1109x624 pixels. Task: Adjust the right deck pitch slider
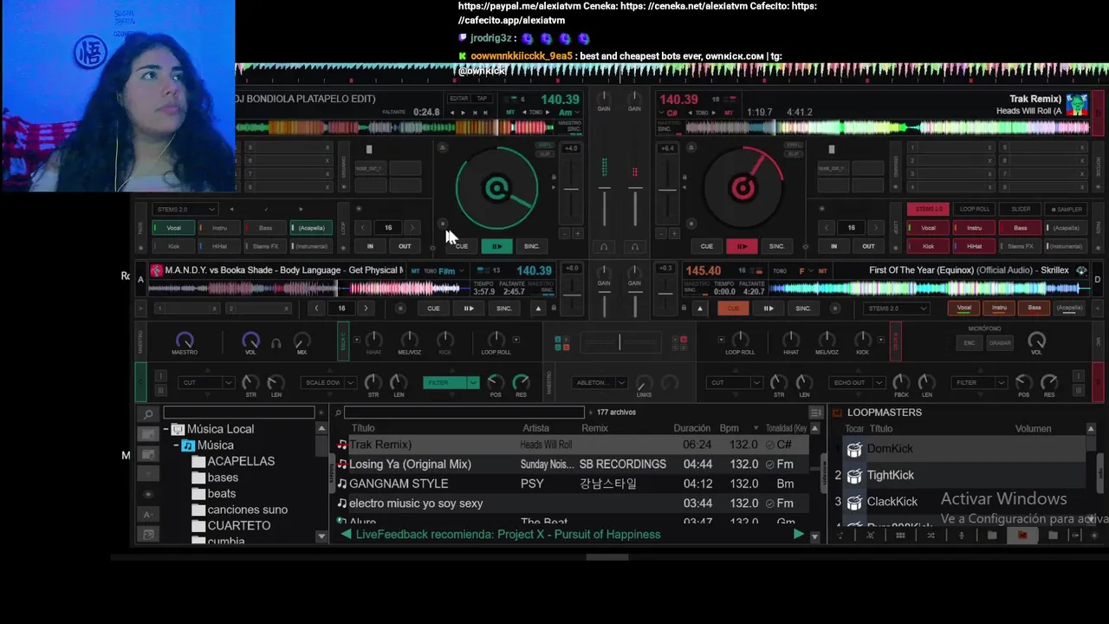pyautogui.click(x=667, y=189)
